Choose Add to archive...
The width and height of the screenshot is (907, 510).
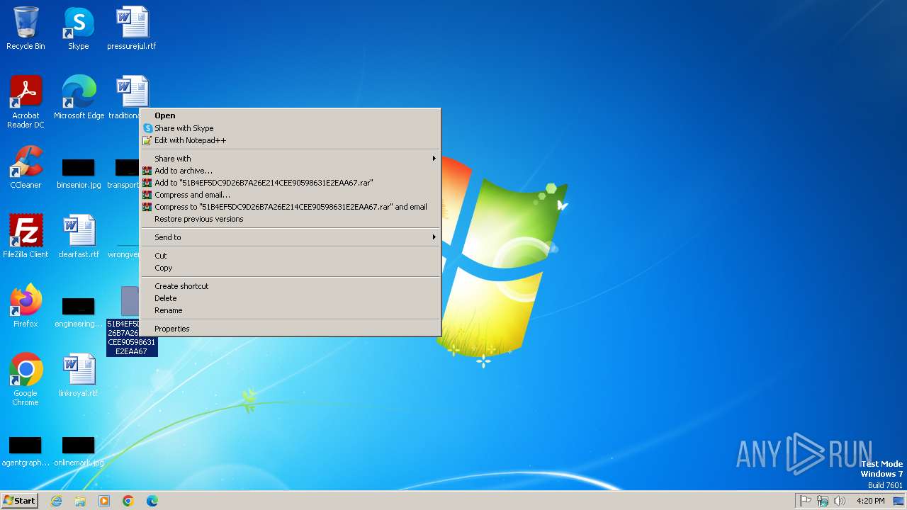(291, 171)
